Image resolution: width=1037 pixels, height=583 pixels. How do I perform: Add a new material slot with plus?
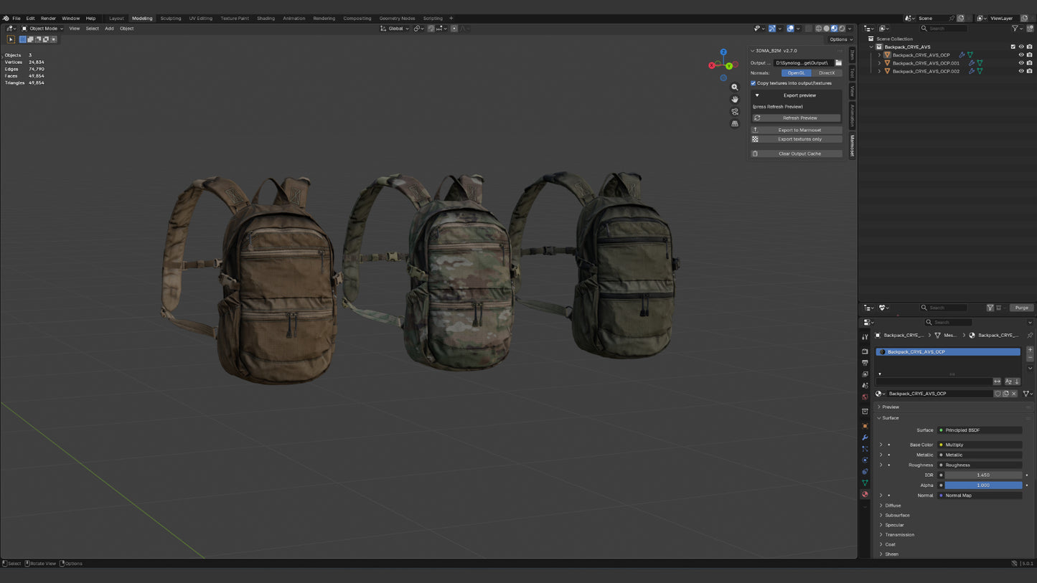click(1030, 350)
